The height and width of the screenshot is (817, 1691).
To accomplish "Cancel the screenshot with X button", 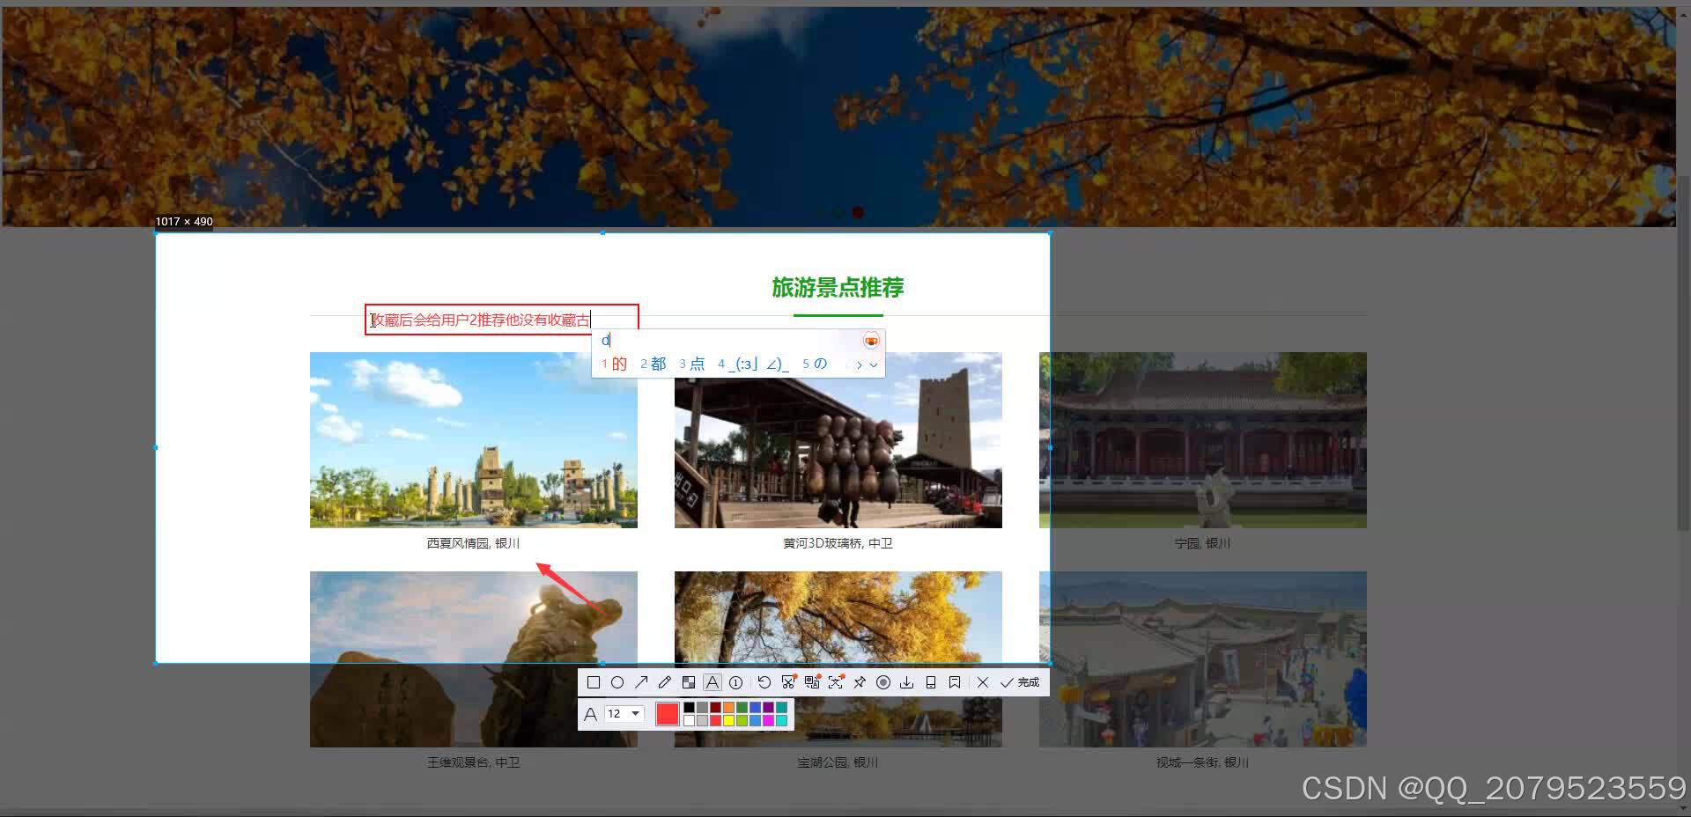I will pos(983,682).
